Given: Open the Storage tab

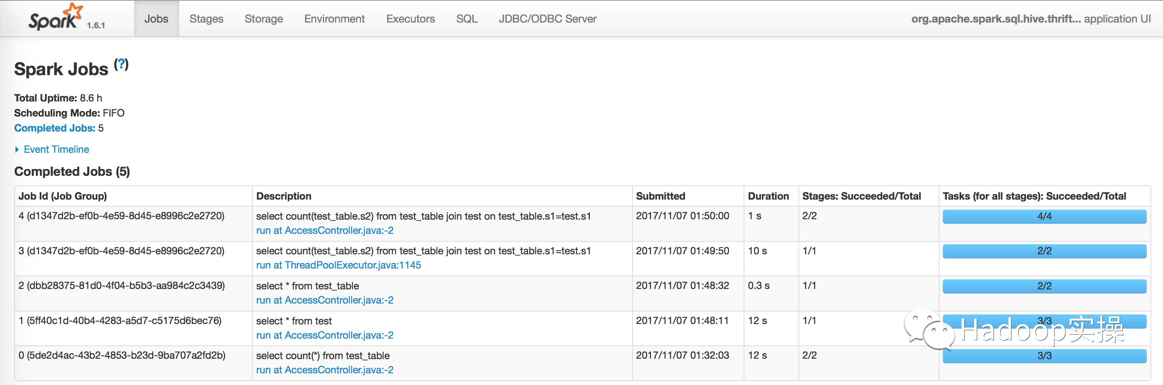Looking at the screenshot, I should coord(264,18).
